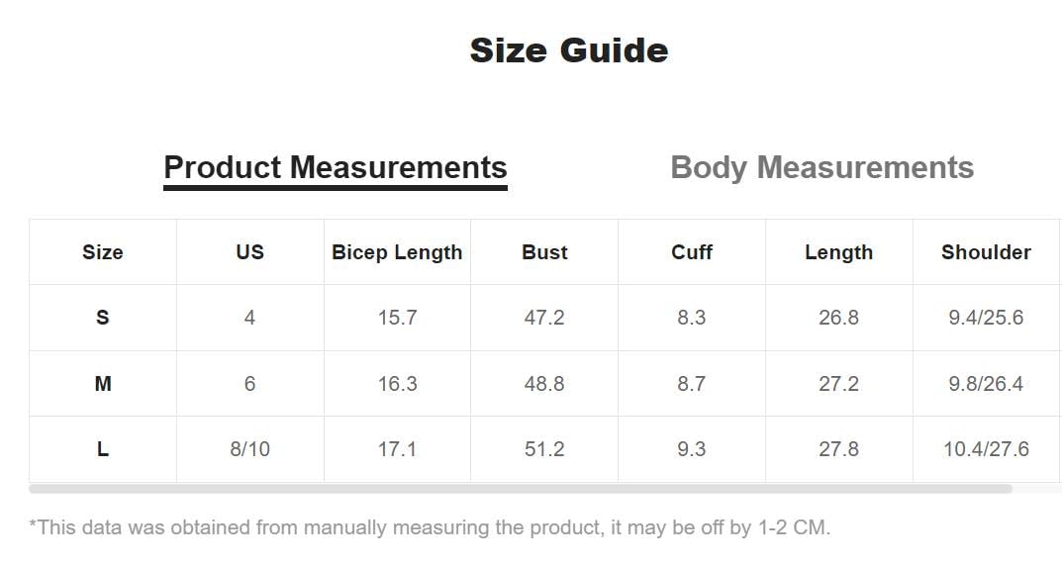Click the US column header
The height and width of the screenshot is (567, 1062).
[x=249, y=252]
